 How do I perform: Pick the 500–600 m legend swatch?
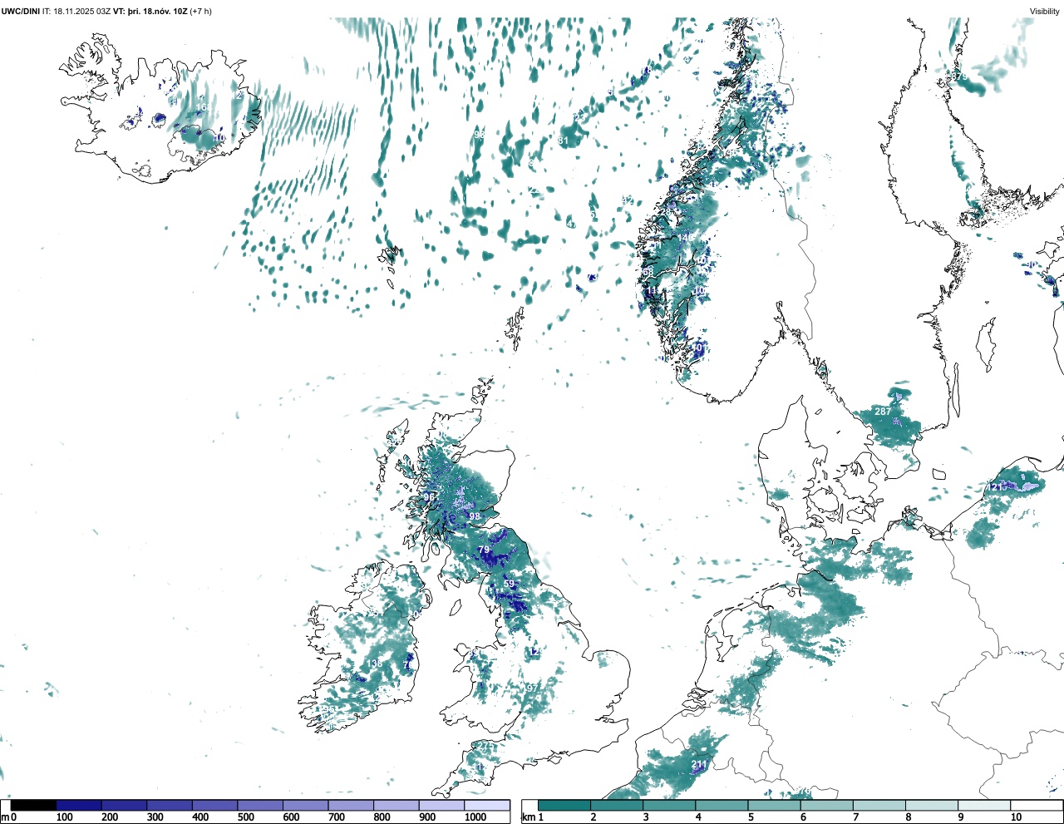point(260,805)
